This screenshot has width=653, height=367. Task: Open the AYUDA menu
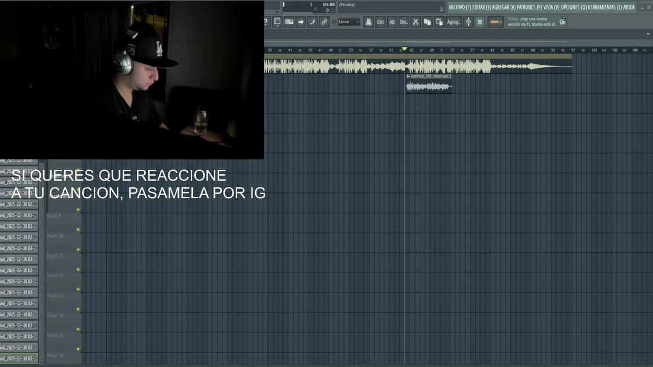tap(629, 7)
